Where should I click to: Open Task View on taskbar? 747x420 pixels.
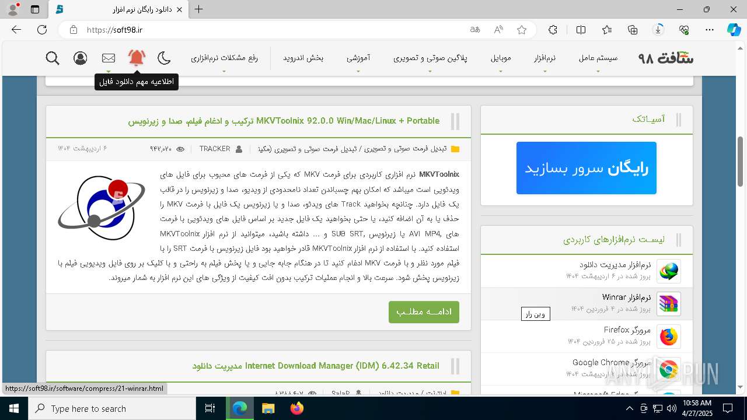(x=210, y=408)
